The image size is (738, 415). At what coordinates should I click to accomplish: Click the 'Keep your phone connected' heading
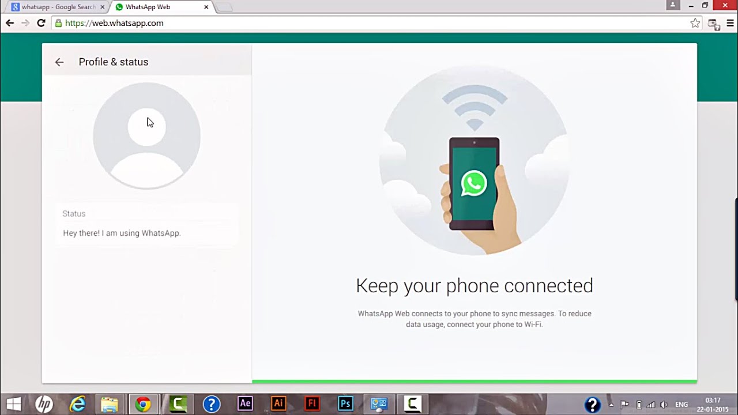coord(475,286)
